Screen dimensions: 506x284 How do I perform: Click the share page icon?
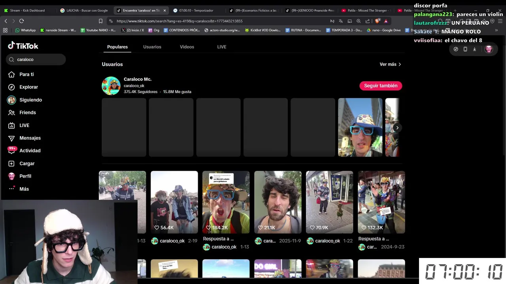(x=368, y=21)
